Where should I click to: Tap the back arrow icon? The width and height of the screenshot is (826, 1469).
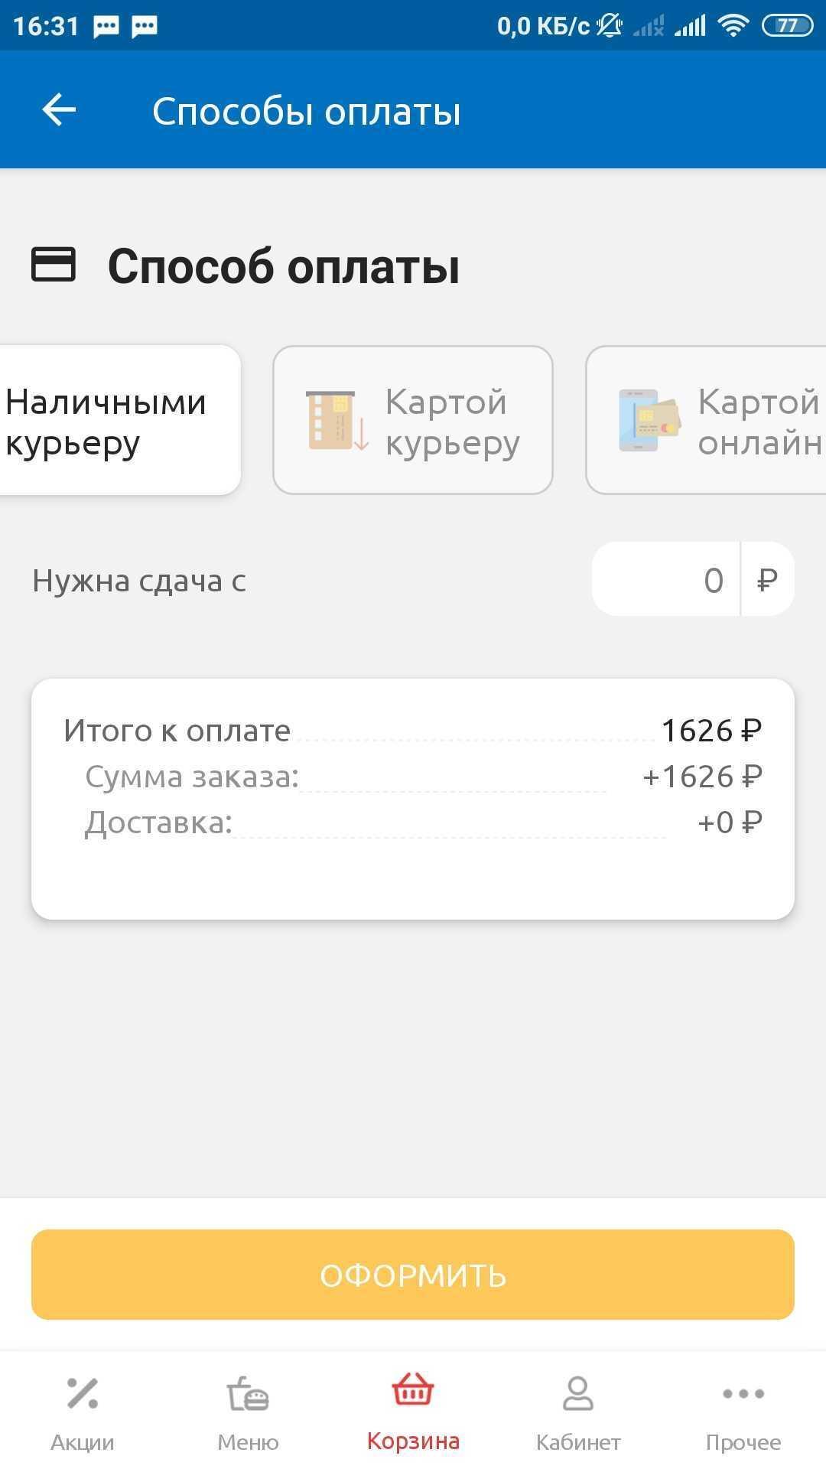tap(59, 110)
